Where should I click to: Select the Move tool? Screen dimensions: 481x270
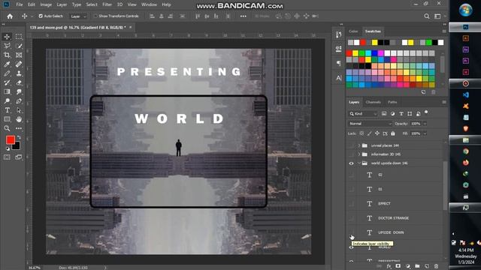pyautogui.click(x=7, y=37)
